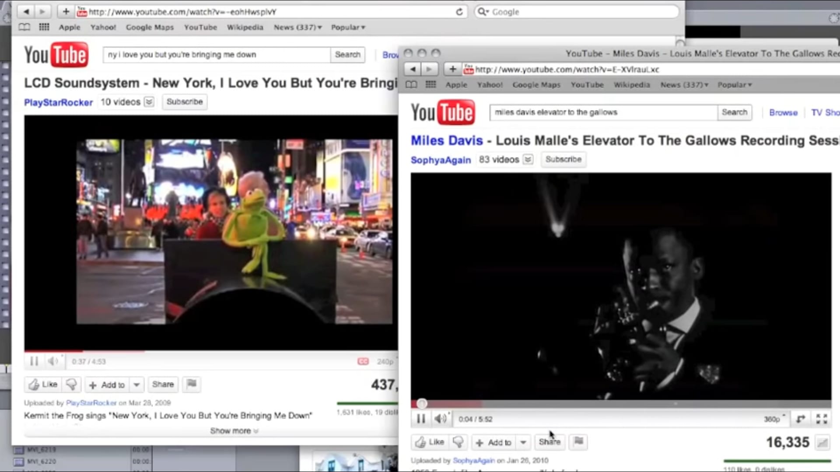Dislike the Miles Davis video
This screenshot has width=840, height=472.
(x=458, y=442)
